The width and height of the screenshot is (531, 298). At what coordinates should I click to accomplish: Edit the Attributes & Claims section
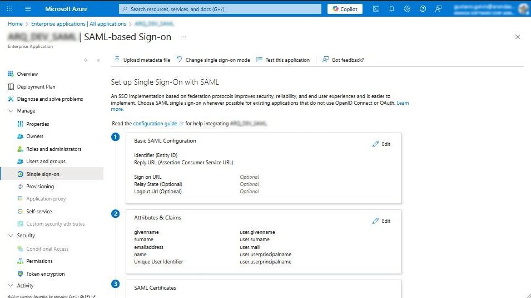coord(381,221)
